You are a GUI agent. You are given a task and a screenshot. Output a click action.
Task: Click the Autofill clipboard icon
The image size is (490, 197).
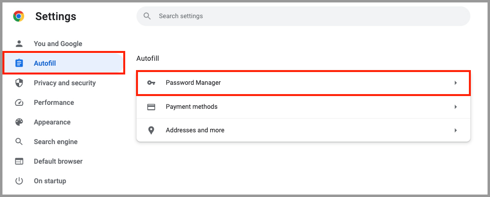tap(19, 63)
